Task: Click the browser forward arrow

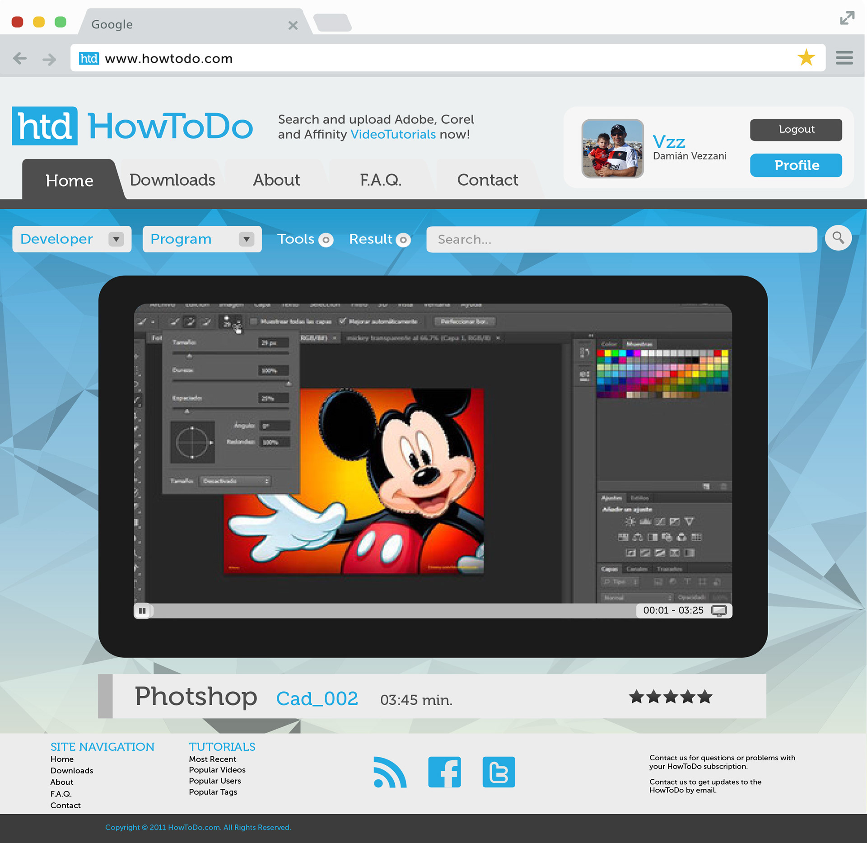Action: pyautogui.click(x=49, y=59)
